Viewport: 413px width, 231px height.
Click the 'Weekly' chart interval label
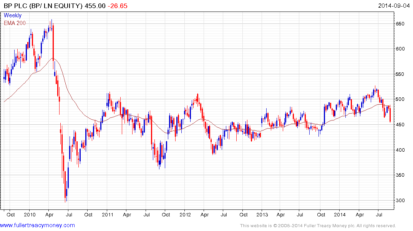click(x=12, y=15)
